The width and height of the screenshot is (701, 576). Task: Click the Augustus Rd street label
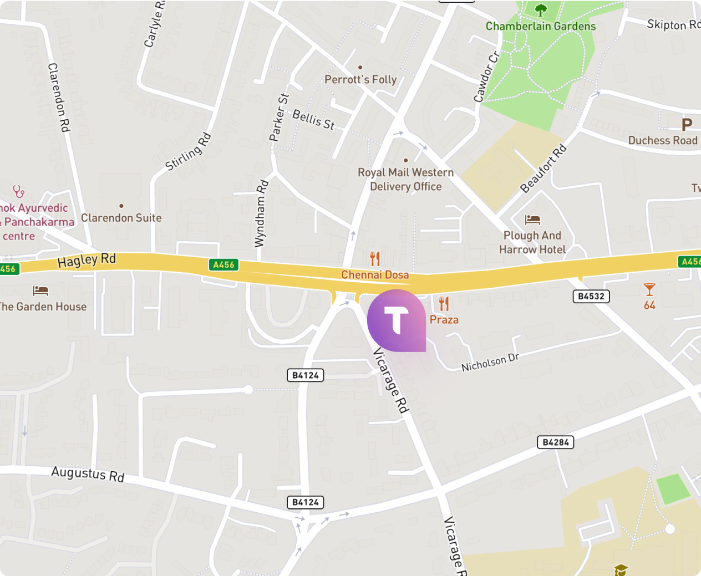[88, 474]
